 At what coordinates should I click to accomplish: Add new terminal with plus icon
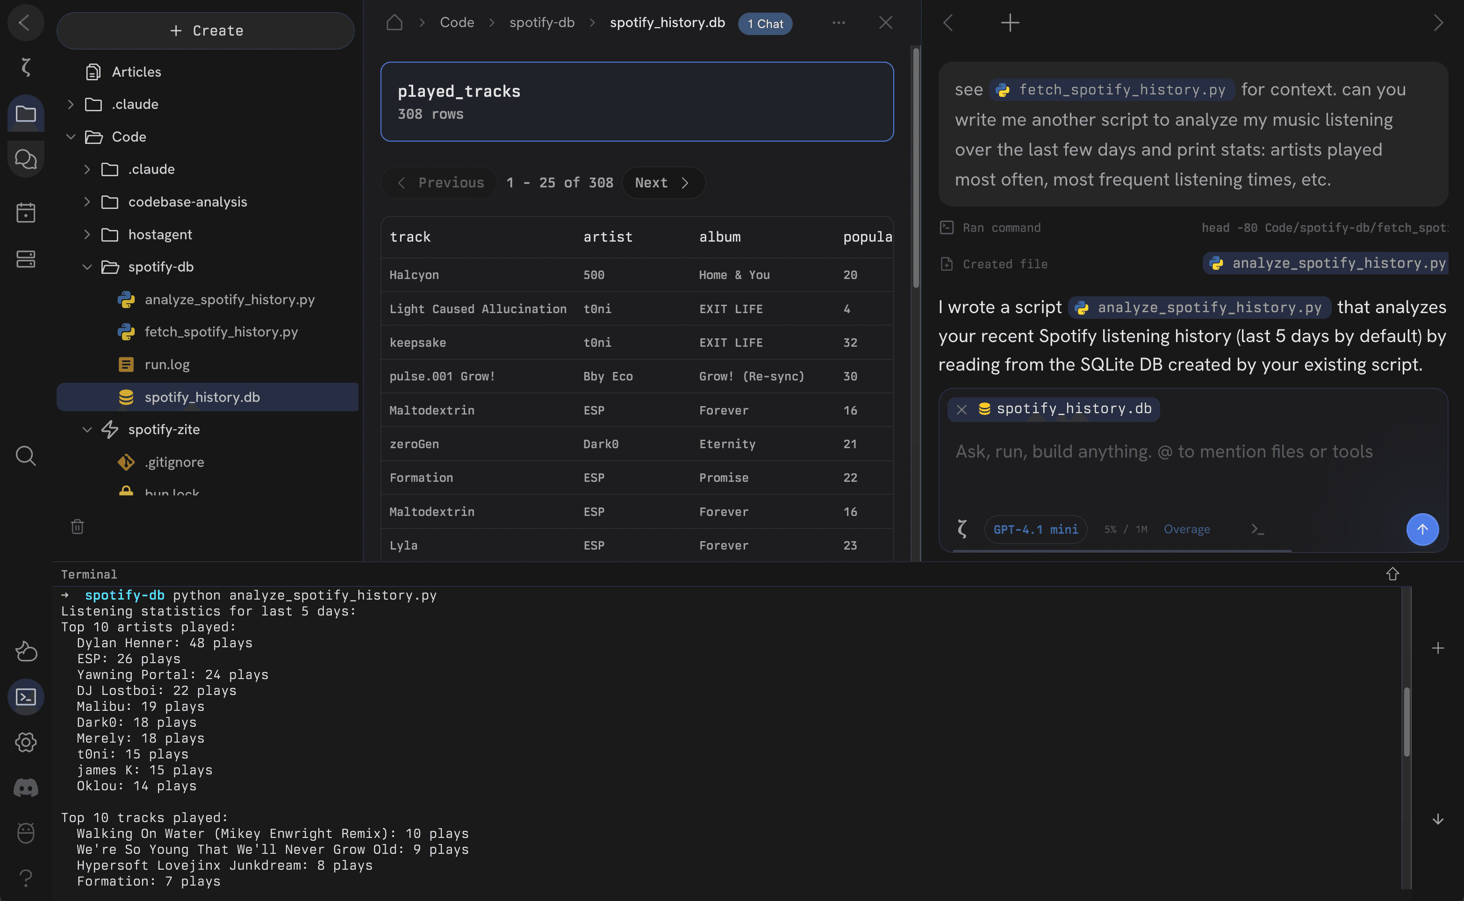click(1438, 648)
